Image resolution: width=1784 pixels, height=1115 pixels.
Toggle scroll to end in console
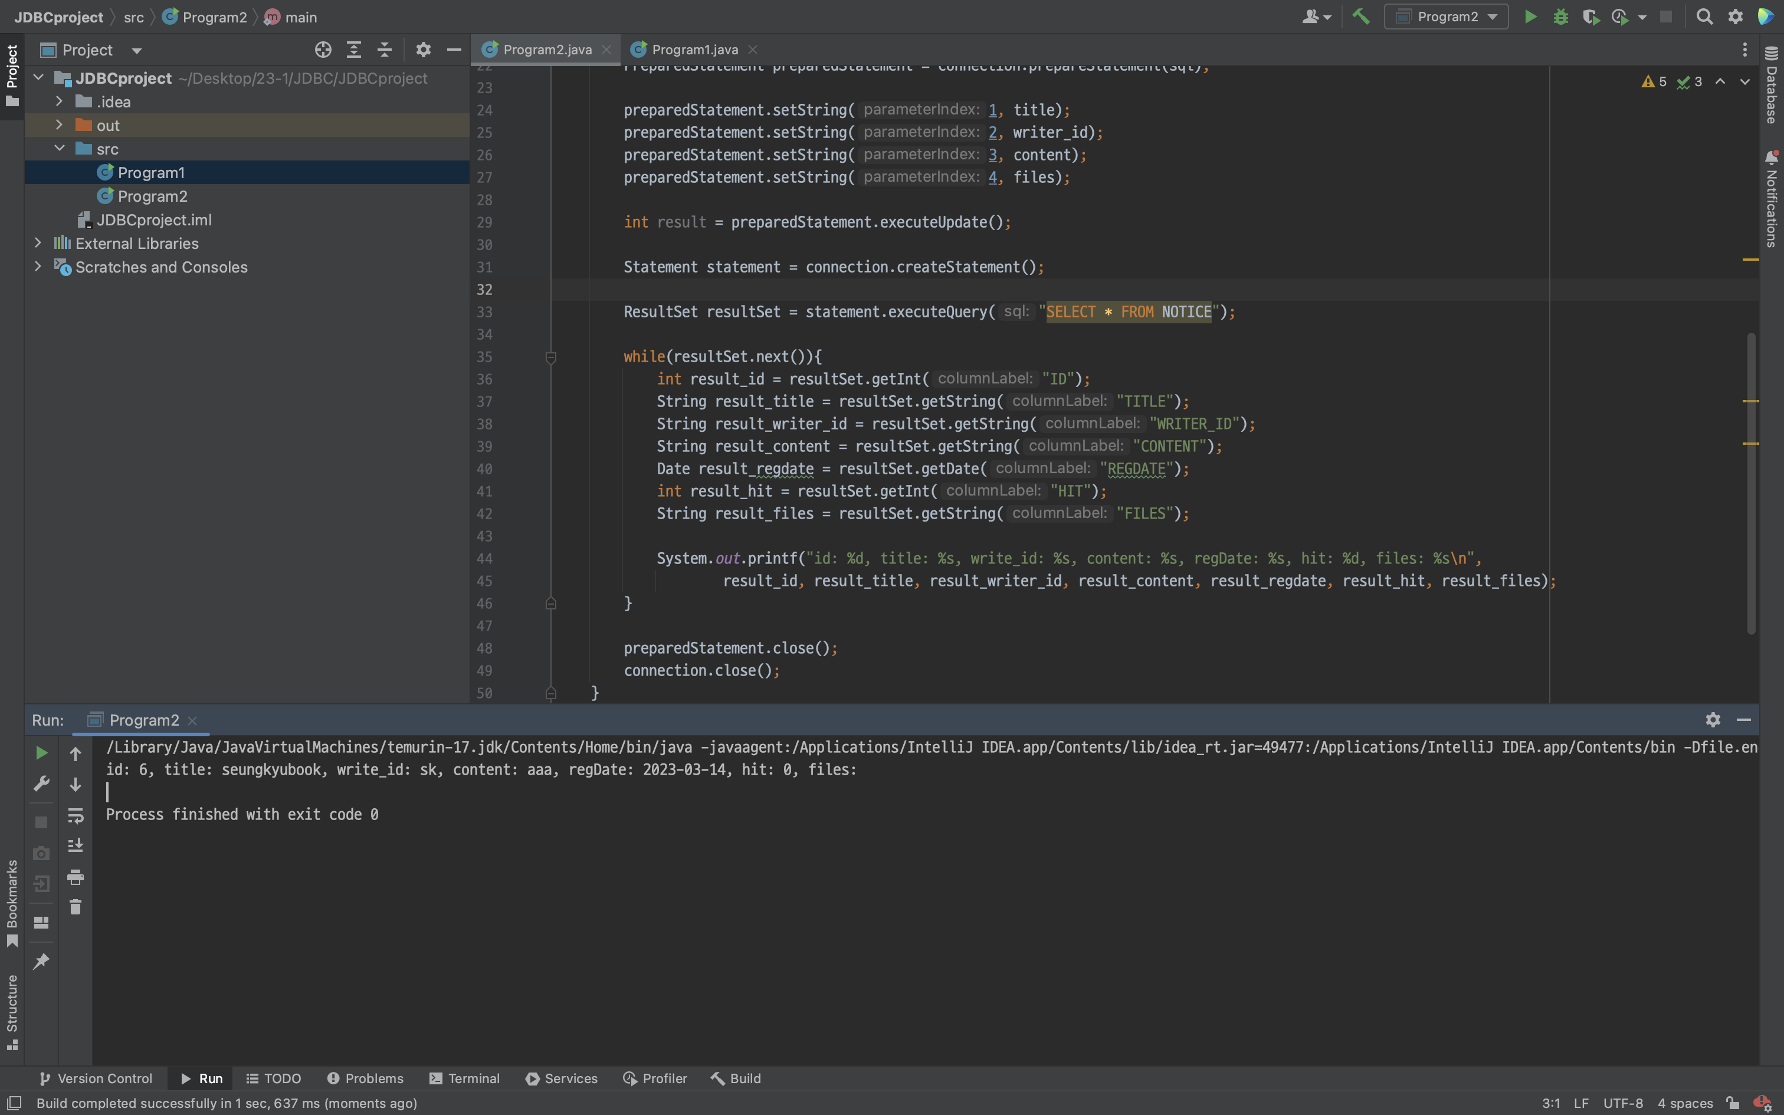[75, 846]
